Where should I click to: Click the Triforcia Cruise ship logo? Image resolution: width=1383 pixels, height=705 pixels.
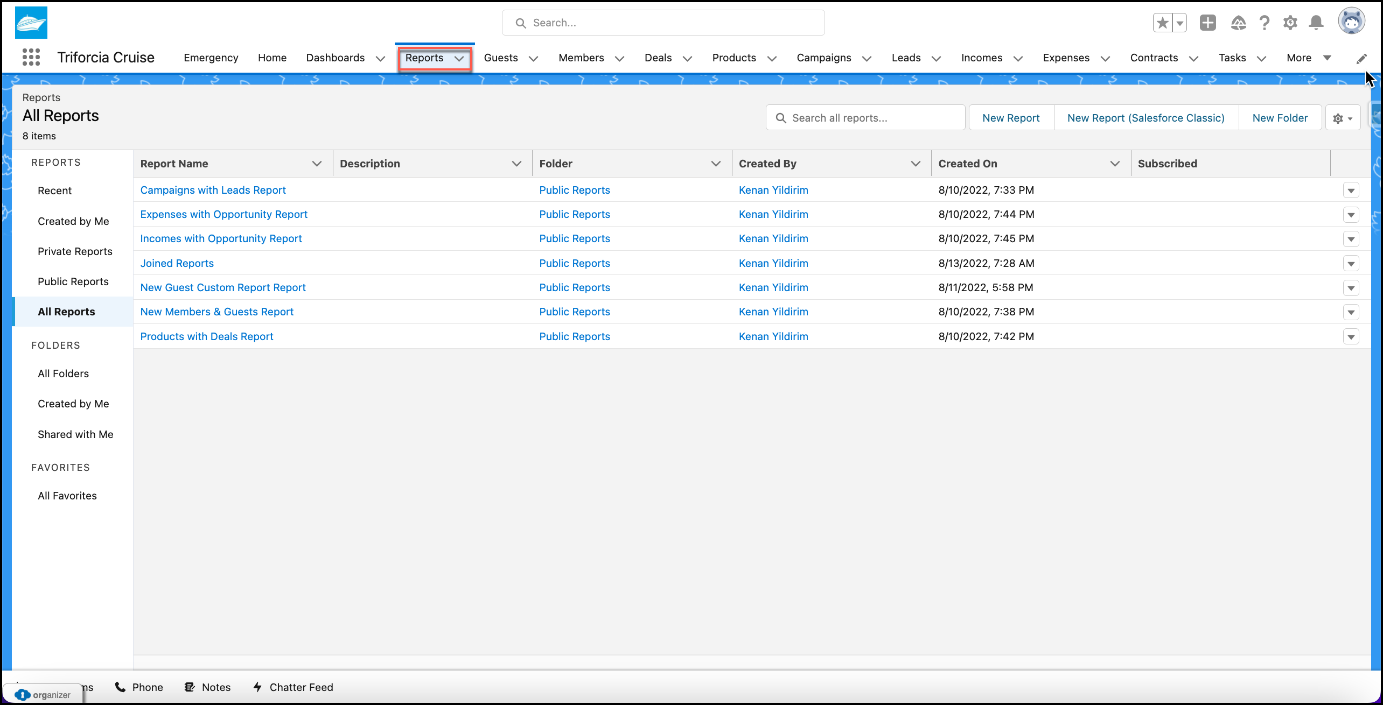click(x=31, y=23)
